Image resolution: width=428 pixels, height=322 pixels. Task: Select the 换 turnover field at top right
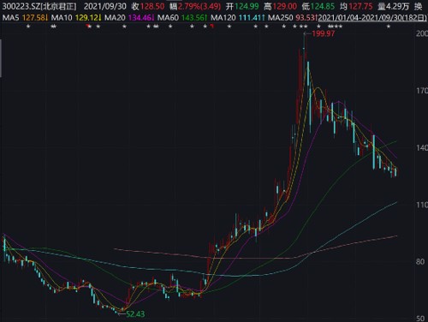click(x=419, y=6)
